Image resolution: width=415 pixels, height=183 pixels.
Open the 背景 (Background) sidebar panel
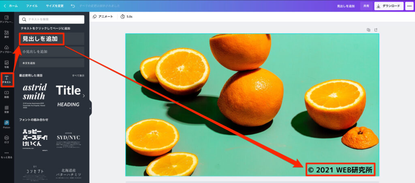click(6, 109)
